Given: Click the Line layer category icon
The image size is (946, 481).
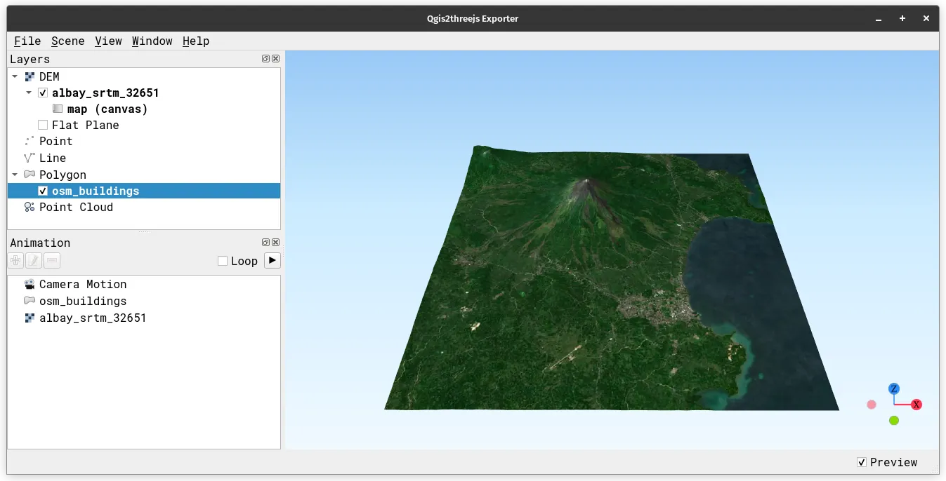Looking at the screenshot, I should pyautogui.click(x=29, y=158).
